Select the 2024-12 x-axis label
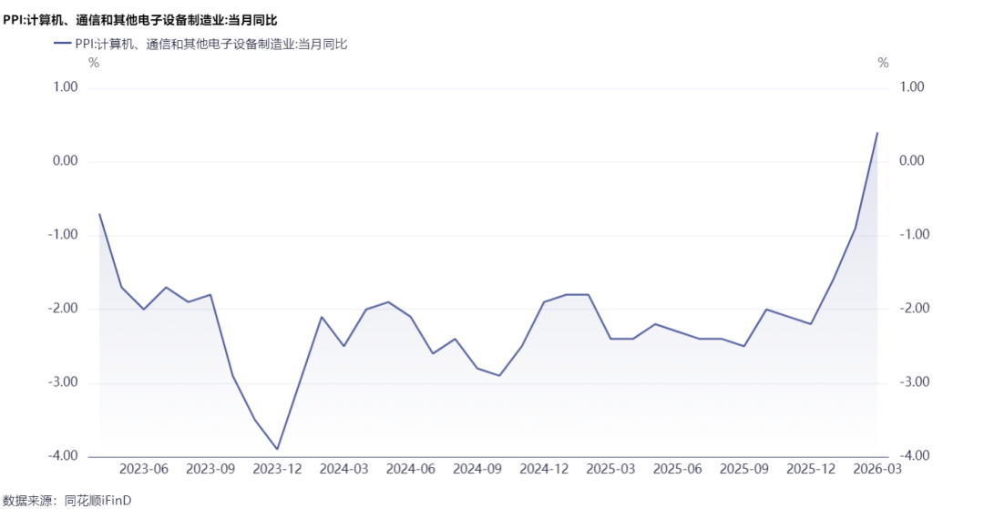984x509 pixels. 544,469
